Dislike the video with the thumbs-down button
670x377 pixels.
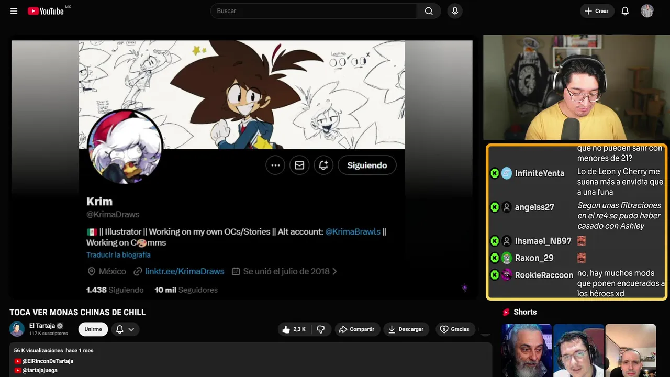coord(321,329)
